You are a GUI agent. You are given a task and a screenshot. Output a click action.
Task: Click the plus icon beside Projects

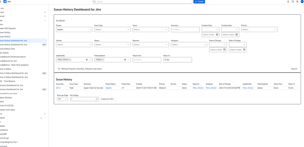(x=41, y=118)
